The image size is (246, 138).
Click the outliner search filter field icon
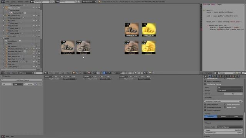tap(36, 73)
